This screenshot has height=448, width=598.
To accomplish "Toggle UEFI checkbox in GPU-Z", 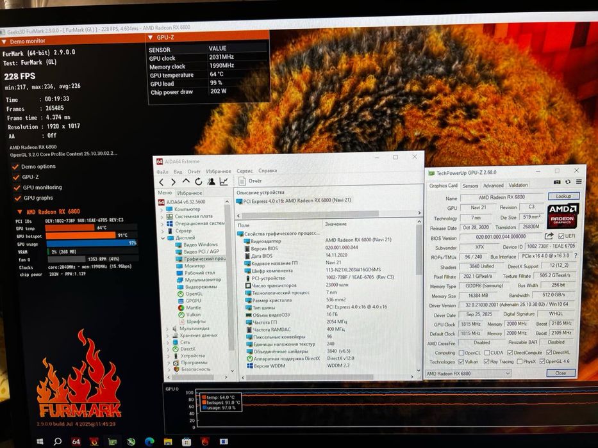I will [561, 236].
